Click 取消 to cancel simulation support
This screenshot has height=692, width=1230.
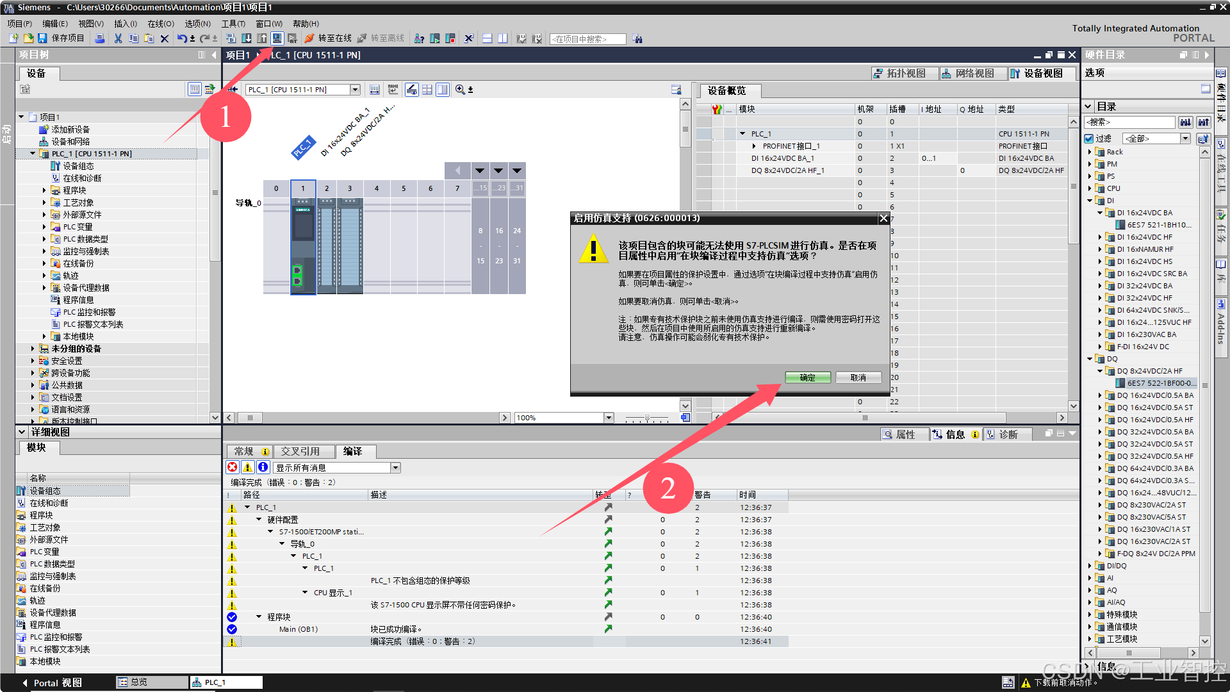coord(858,377)
